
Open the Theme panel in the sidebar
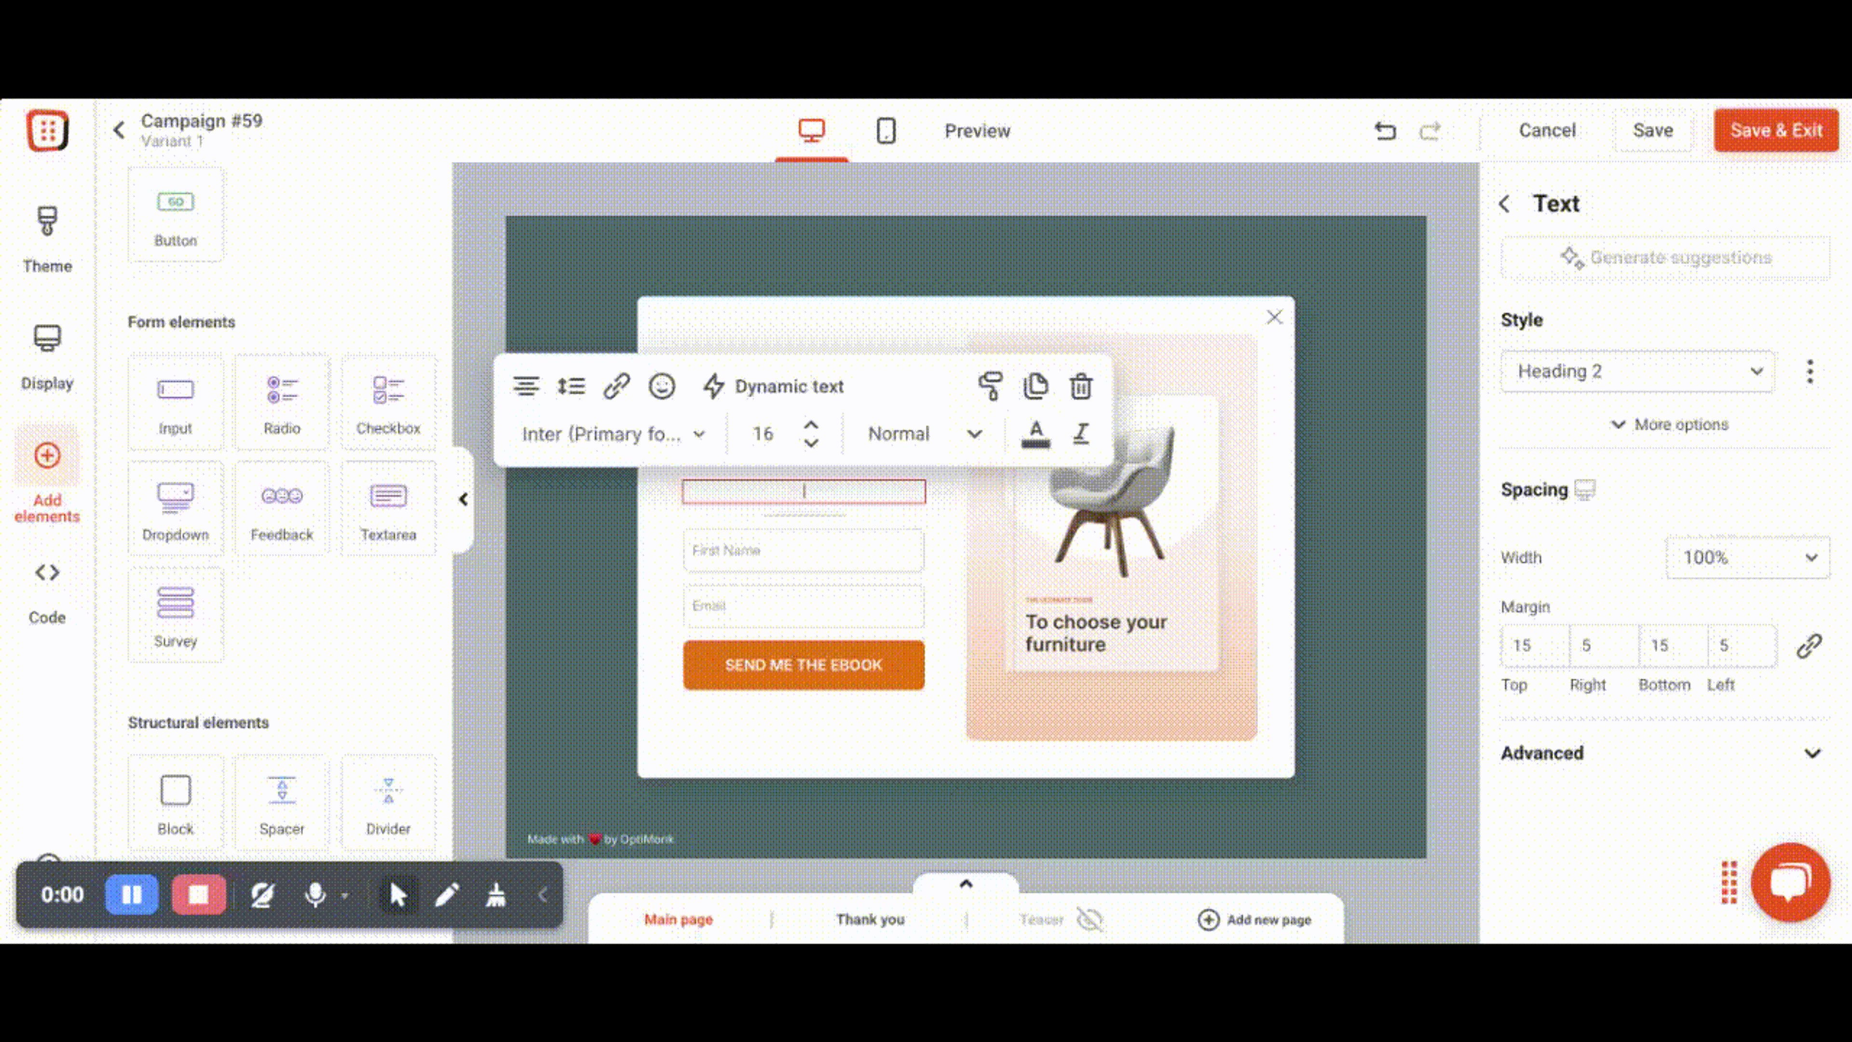47,239
